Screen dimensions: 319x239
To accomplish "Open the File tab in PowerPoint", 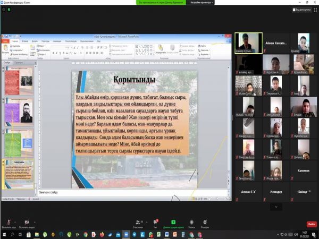I will pos(5,41).
